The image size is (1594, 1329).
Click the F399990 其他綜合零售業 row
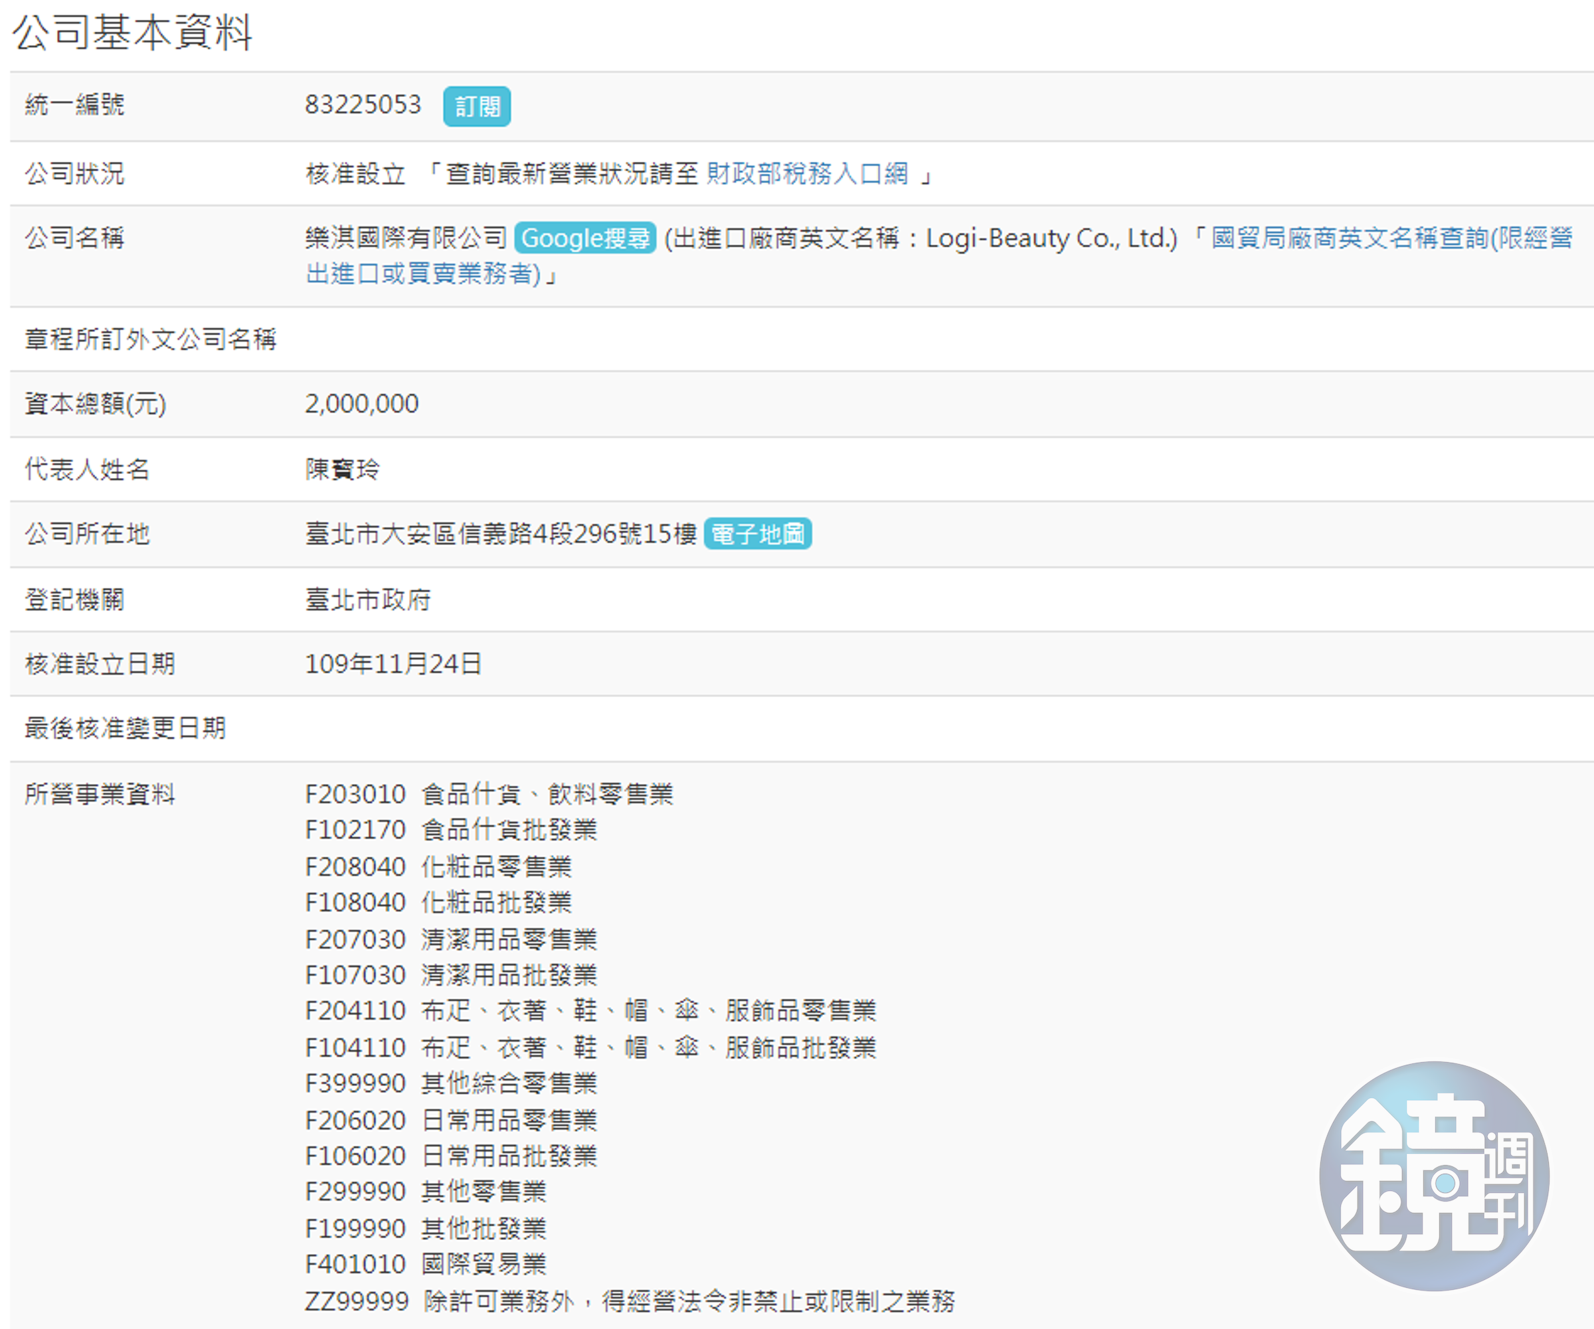click(x=451, y=1083)
